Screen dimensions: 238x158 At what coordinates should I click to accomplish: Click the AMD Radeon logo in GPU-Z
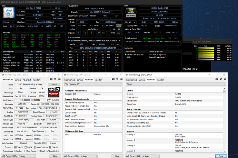[x=54, y=92]
